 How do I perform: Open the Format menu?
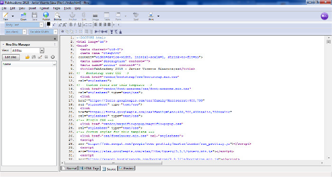pos(44,9)
